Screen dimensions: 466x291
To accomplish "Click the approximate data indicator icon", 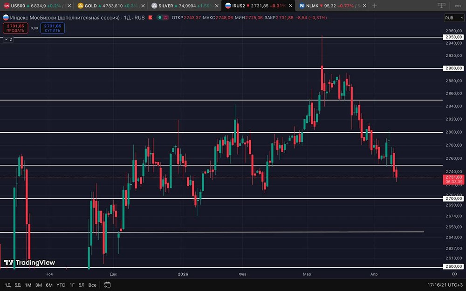I will [x=165, y=18].
